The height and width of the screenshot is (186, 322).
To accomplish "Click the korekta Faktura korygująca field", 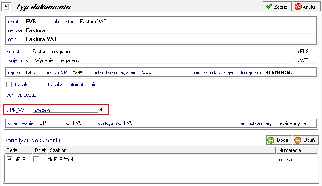I will tap(52, 52).
